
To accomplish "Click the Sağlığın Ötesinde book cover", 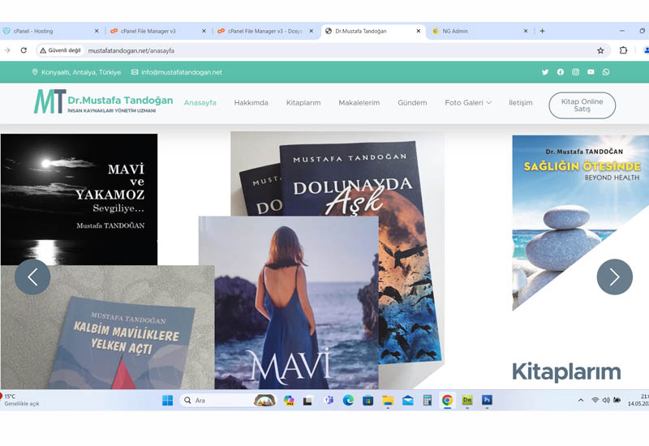I will (x=580, y=219).
